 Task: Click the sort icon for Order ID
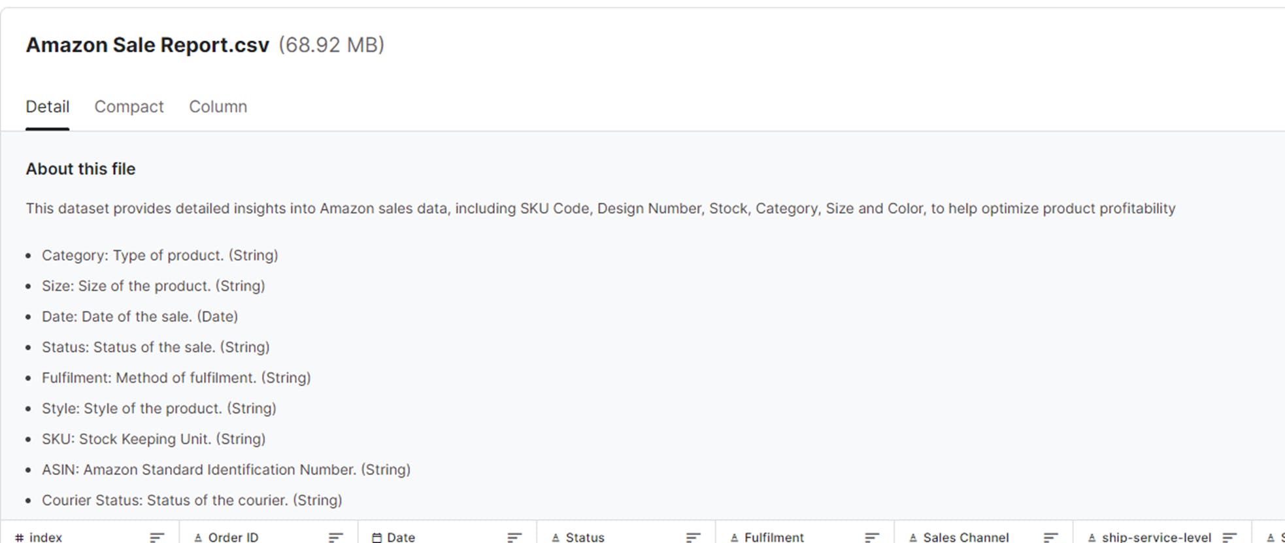pyautogui.click(x=335, y=537)
